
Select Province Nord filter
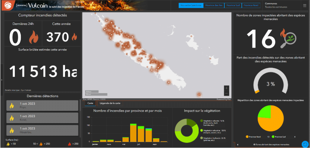coord(251,5)
